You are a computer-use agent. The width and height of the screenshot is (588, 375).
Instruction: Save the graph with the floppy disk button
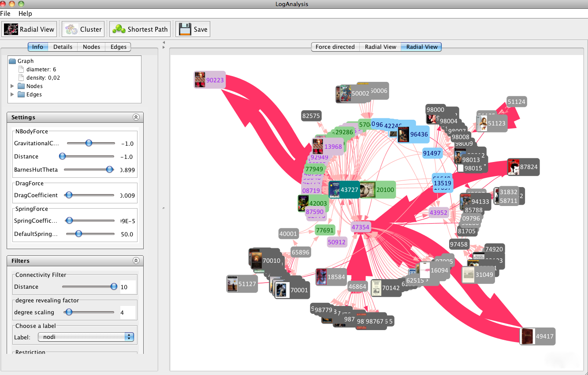pyautogui.click(x=193, y=29)
